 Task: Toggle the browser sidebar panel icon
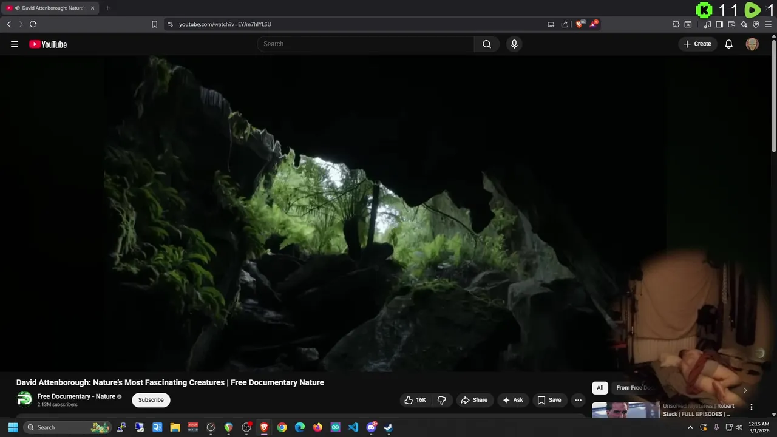pyautogui.click(x=719, y=24)
